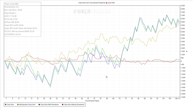This screenshot has height=110, width=193.
Task: Click 'Hyper $EV (noJP) (Stars and Party): $1.25'
Action: tap(21, 28)
